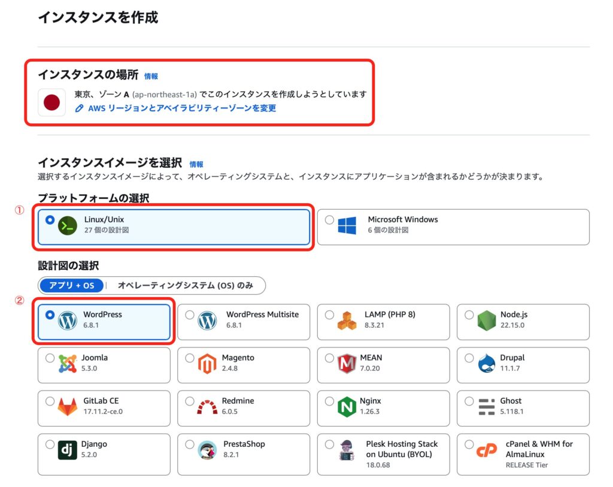This screenshot has height=487, width=613.
Task: Click the Microsoft Windows logo icon
Action: (347, 225)
